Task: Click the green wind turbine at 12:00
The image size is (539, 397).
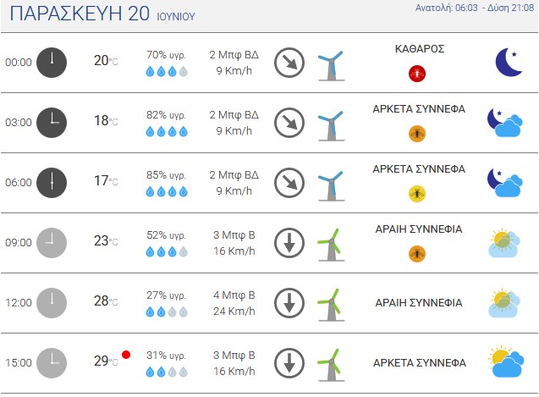Action: point(331,305)
